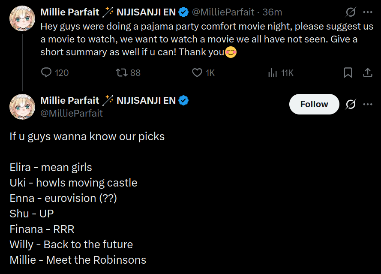Image resolution: width=381 pixels, height=274 pixels.
Task: Open more options menu on first tweet
Action: [368, 12]
